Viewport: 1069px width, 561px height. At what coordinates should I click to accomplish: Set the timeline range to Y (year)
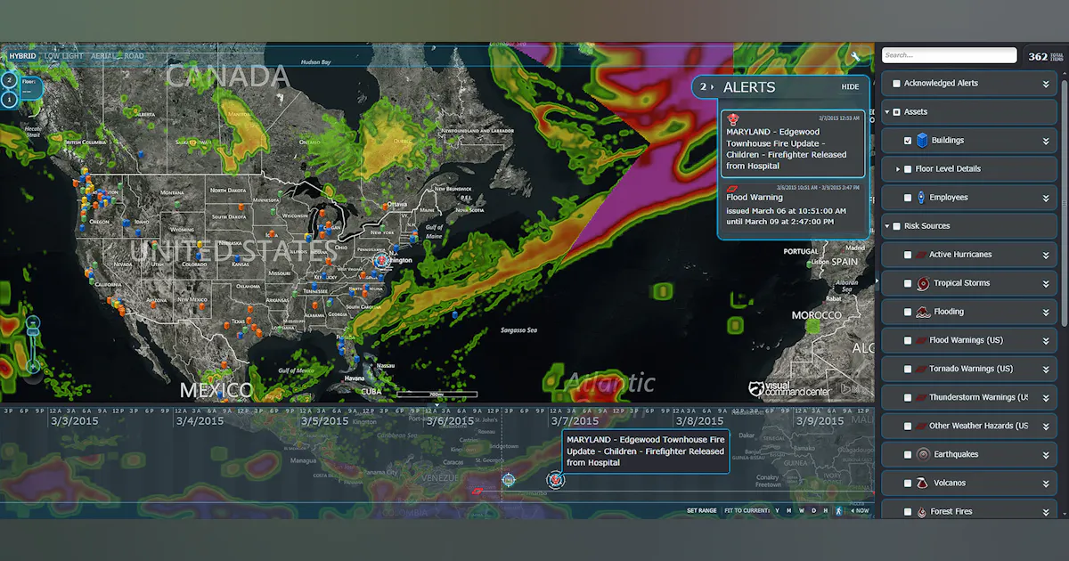[x=777, y=511]
